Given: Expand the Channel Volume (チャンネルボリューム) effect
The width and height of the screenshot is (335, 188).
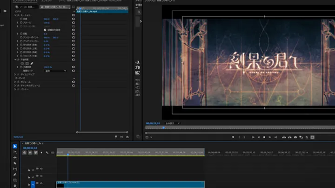Looking at the screenshot, I should pos(15,85).
